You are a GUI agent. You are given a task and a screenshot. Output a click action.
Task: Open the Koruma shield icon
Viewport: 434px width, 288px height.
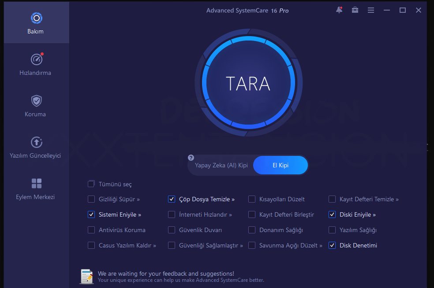(36, 101)
